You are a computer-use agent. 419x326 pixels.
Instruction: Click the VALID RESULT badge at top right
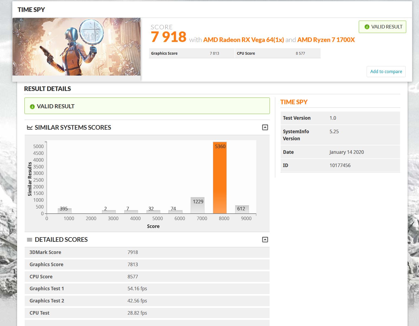pyautogui.click(x=382, y=27)
